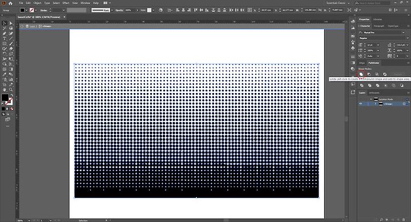Click the Group layer target circle
Screen dimensions: 411x222
point(404,104)
